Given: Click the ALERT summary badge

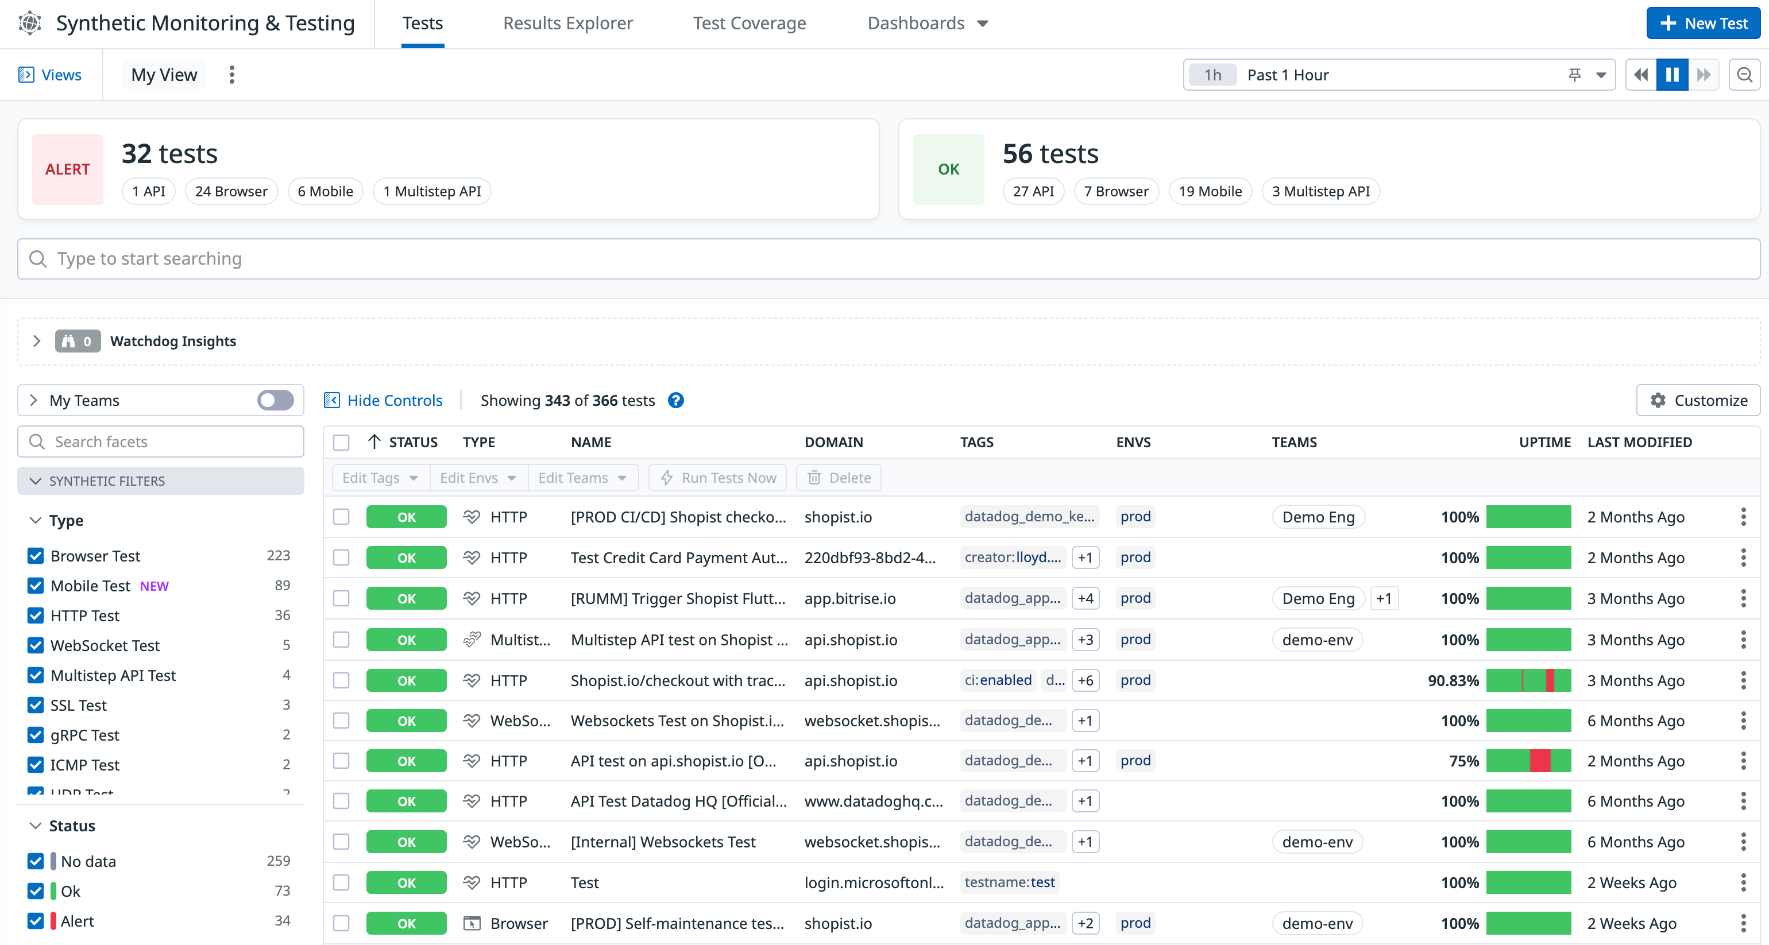Looking at the screenshot, I should coord(68,169).
